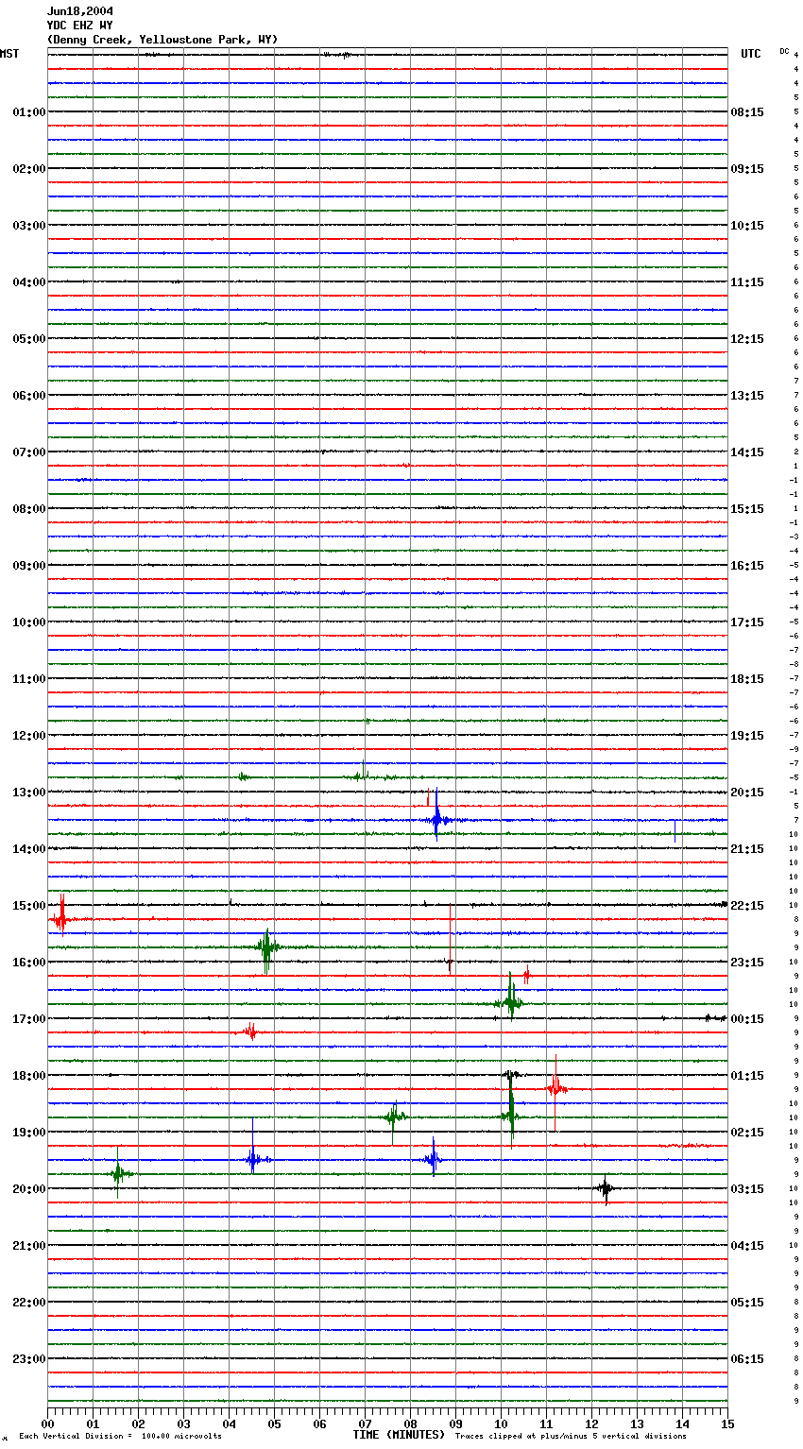This screenshot has width=803, height=1449.
Task: Click minute 03 on the bottom axis
Action: [183, 1423]
